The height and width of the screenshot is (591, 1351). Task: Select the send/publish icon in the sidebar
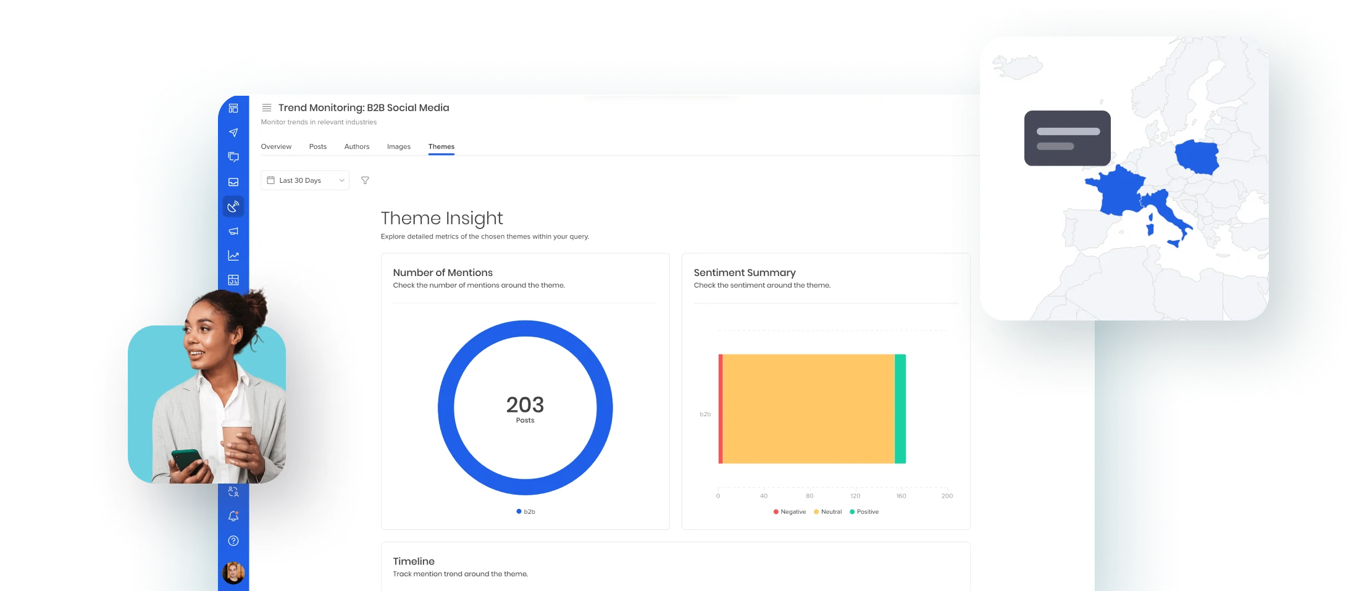click(233, 132)
